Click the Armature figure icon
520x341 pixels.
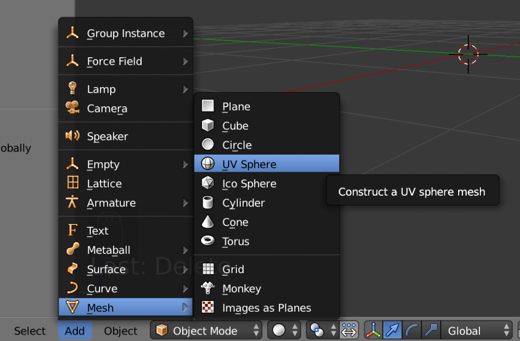[x=72, y=202]
